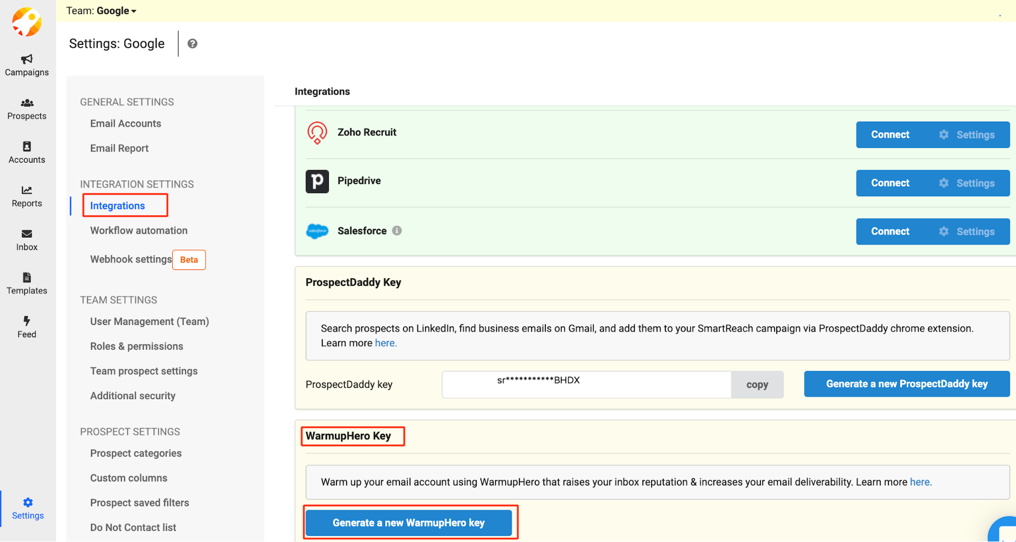The width and height of the screenshot is (1016, 542).
Task: Select Integrations in settings menu
Action: pyautogui.click(x=117, y=206)
